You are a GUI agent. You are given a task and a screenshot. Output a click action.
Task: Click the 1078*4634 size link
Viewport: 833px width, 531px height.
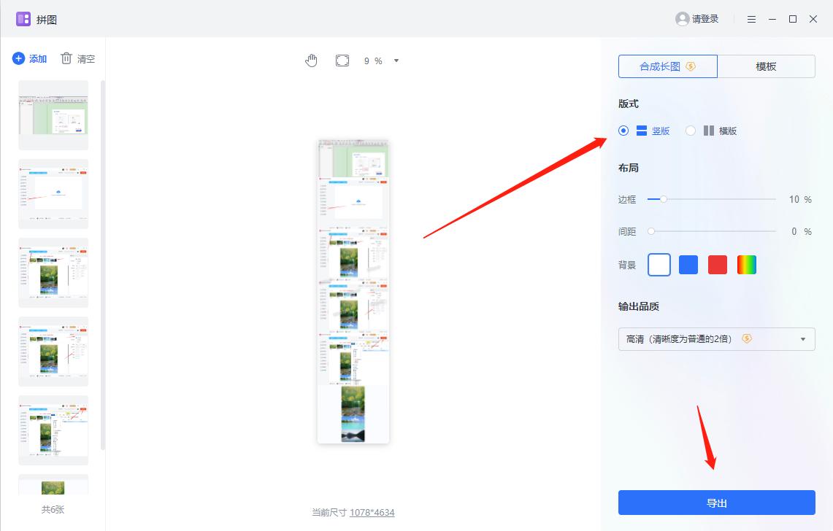(x=372, y=513)
